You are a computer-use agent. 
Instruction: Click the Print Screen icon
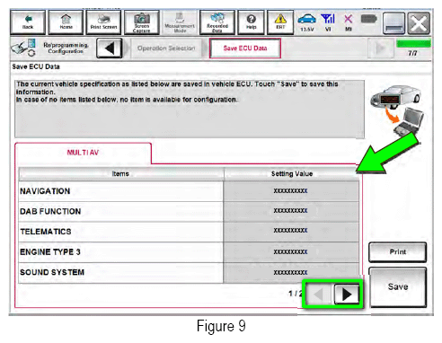[103, 22]
